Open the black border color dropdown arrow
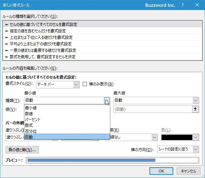Image resolution: width=205 pixels, height=178 pixels. coord(196,138)
